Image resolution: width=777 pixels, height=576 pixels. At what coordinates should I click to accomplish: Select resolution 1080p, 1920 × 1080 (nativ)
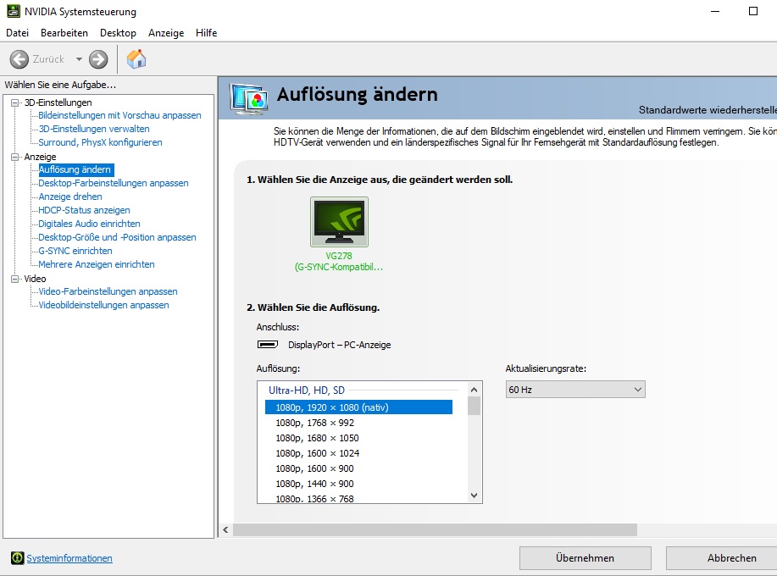[358, 407]
